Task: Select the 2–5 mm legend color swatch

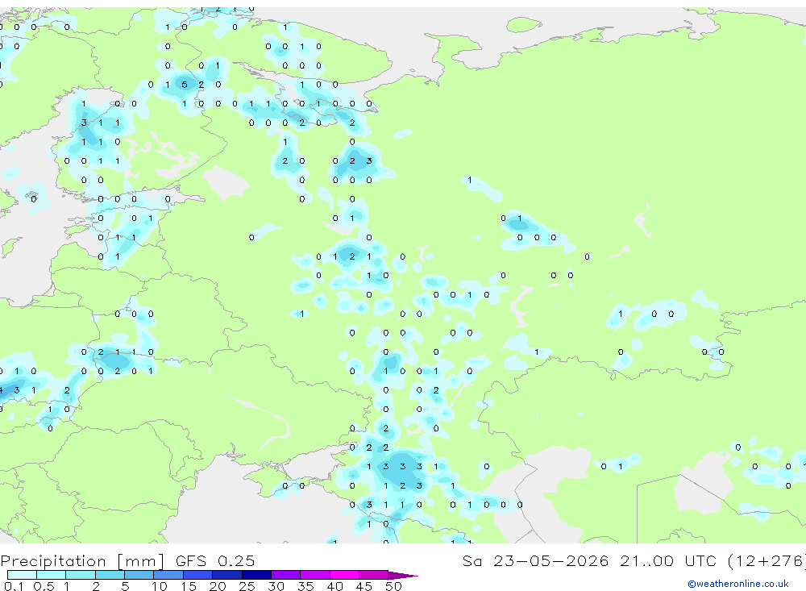Action: [x=110, y=575]
